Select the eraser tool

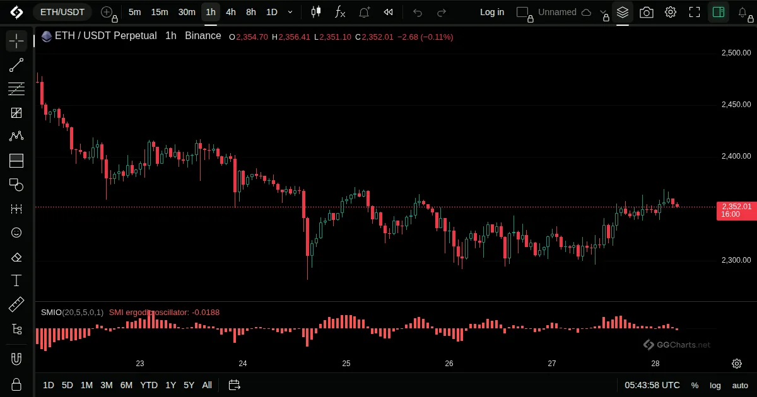16,256
